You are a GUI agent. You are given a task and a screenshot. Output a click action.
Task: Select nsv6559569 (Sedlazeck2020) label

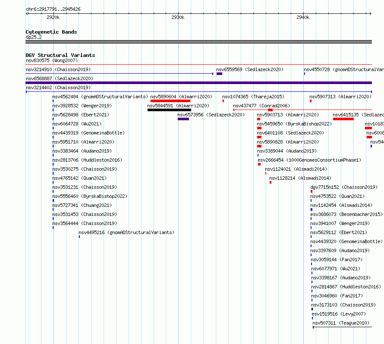click(x=250, y=69)
